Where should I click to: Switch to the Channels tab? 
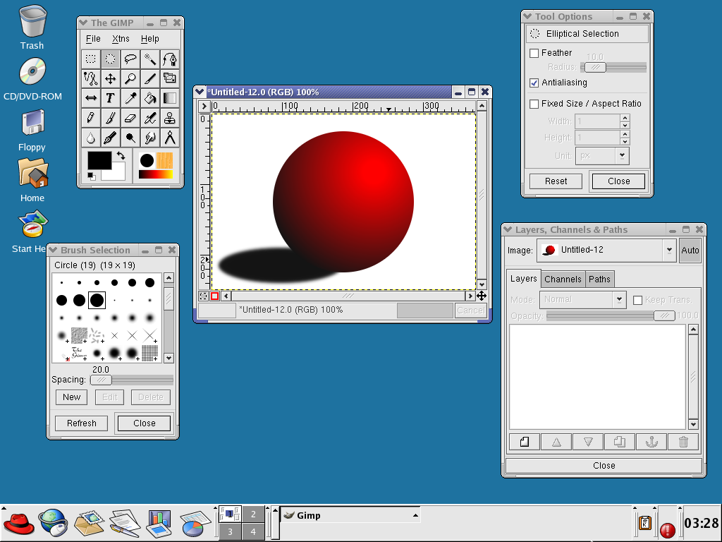(563, 279)
